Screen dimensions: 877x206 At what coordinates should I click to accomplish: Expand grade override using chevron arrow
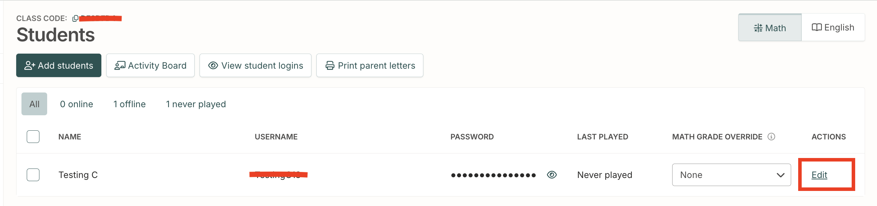point(781,175)
